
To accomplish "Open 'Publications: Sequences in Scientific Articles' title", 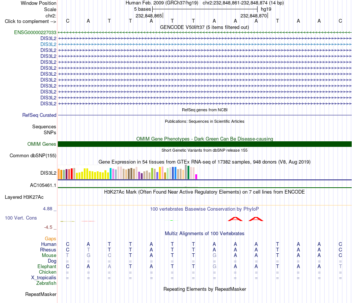I will click(205, 121).
